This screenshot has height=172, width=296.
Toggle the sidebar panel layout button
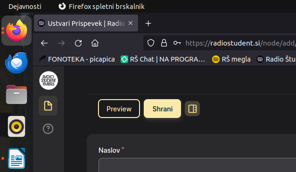pyautogui.click(x=192, y=109)
